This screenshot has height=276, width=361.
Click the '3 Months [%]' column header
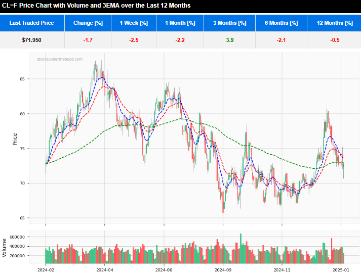pyautogui.click(x=229, y=23)
